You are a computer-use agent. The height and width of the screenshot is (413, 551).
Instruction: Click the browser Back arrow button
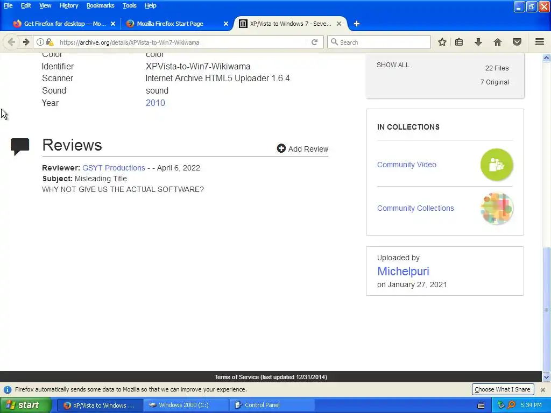tap(11, 42)
